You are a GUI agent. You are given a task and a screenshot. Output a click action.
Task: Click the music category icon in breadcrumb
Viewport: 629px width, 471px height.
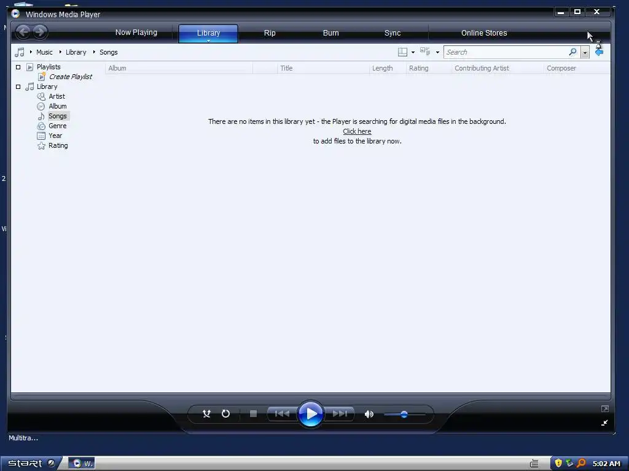pyautogui.click(x=19, y=52)
